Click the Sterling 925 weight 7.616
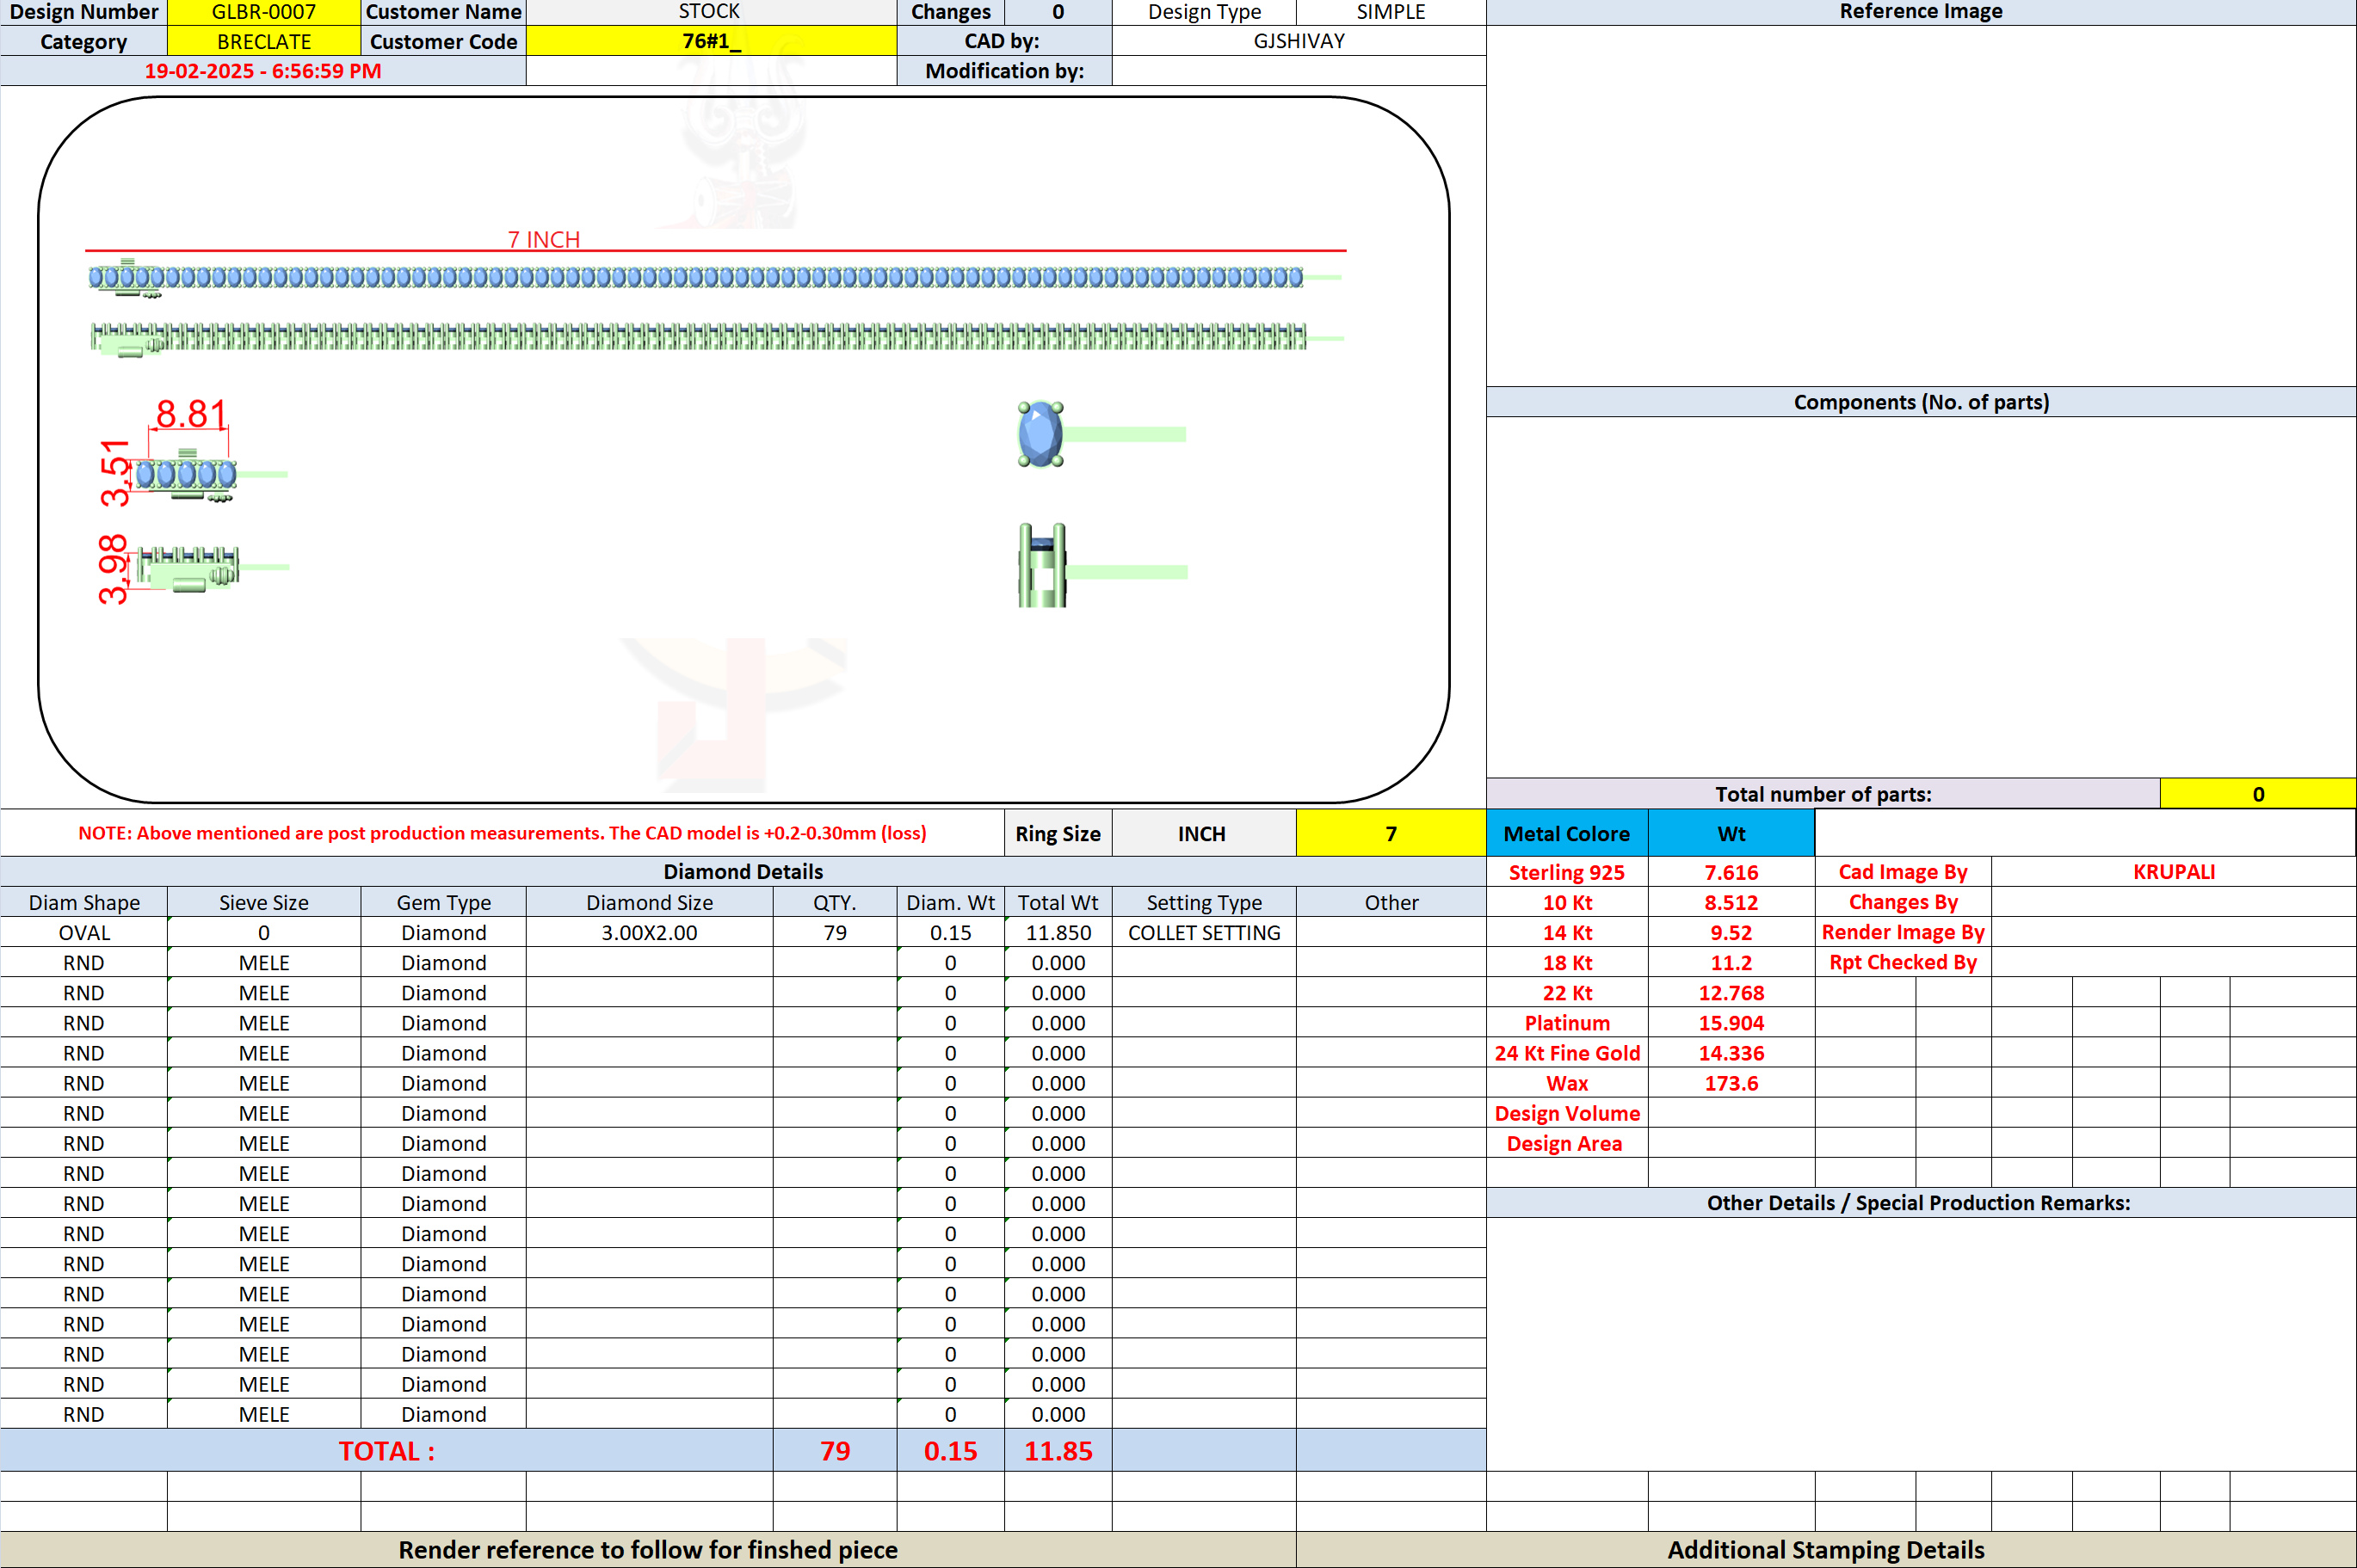Viewport: 2357px width, 1568px height. [x=1731, y=872]
